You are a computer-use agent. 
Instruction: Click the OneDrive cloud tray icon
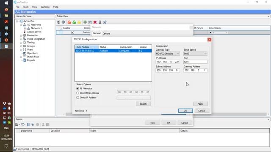point(5,108)
